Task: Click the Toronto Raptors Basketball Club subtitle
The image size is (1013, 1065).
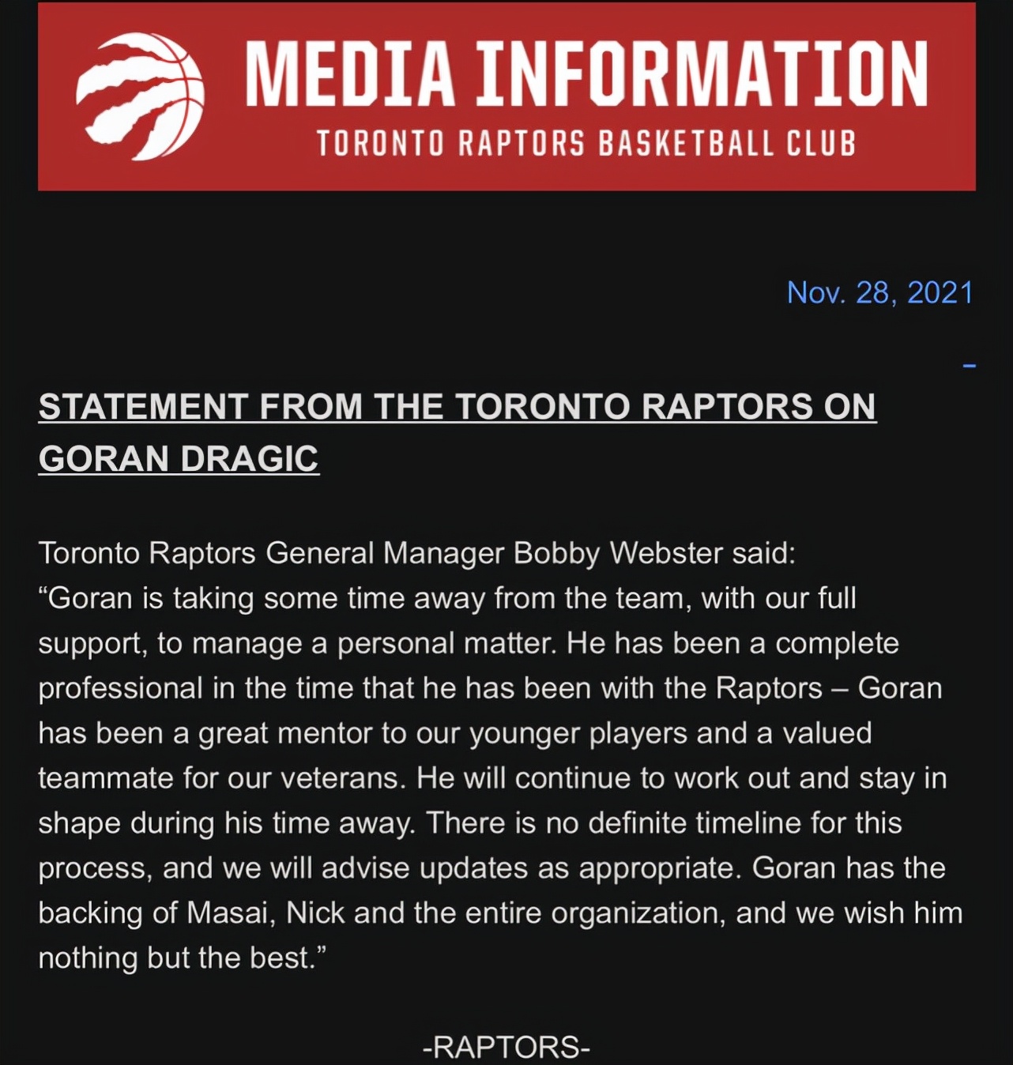Action: click(x=586, y=145)
